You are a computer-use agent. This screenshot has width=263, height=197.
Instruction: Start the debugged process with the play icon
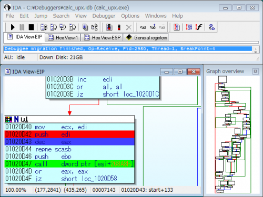tap(13, 27)
